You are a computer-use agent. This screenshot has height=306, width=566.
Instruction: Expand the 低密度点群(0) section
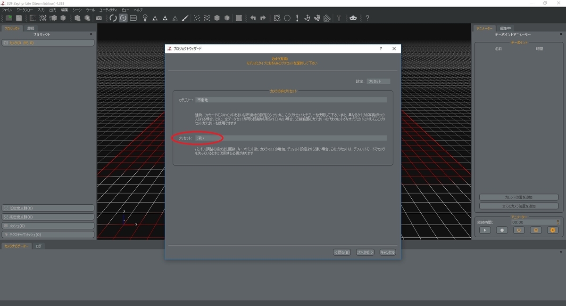pos(48,208)
